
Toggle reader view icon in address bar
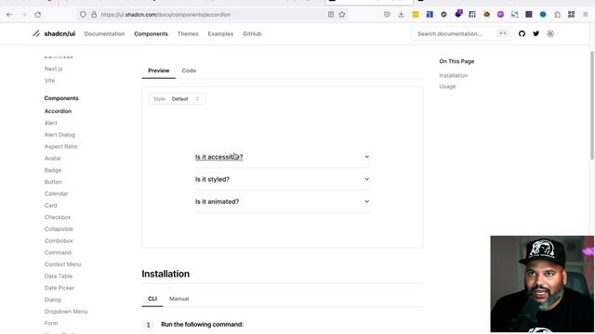(331, 15)
